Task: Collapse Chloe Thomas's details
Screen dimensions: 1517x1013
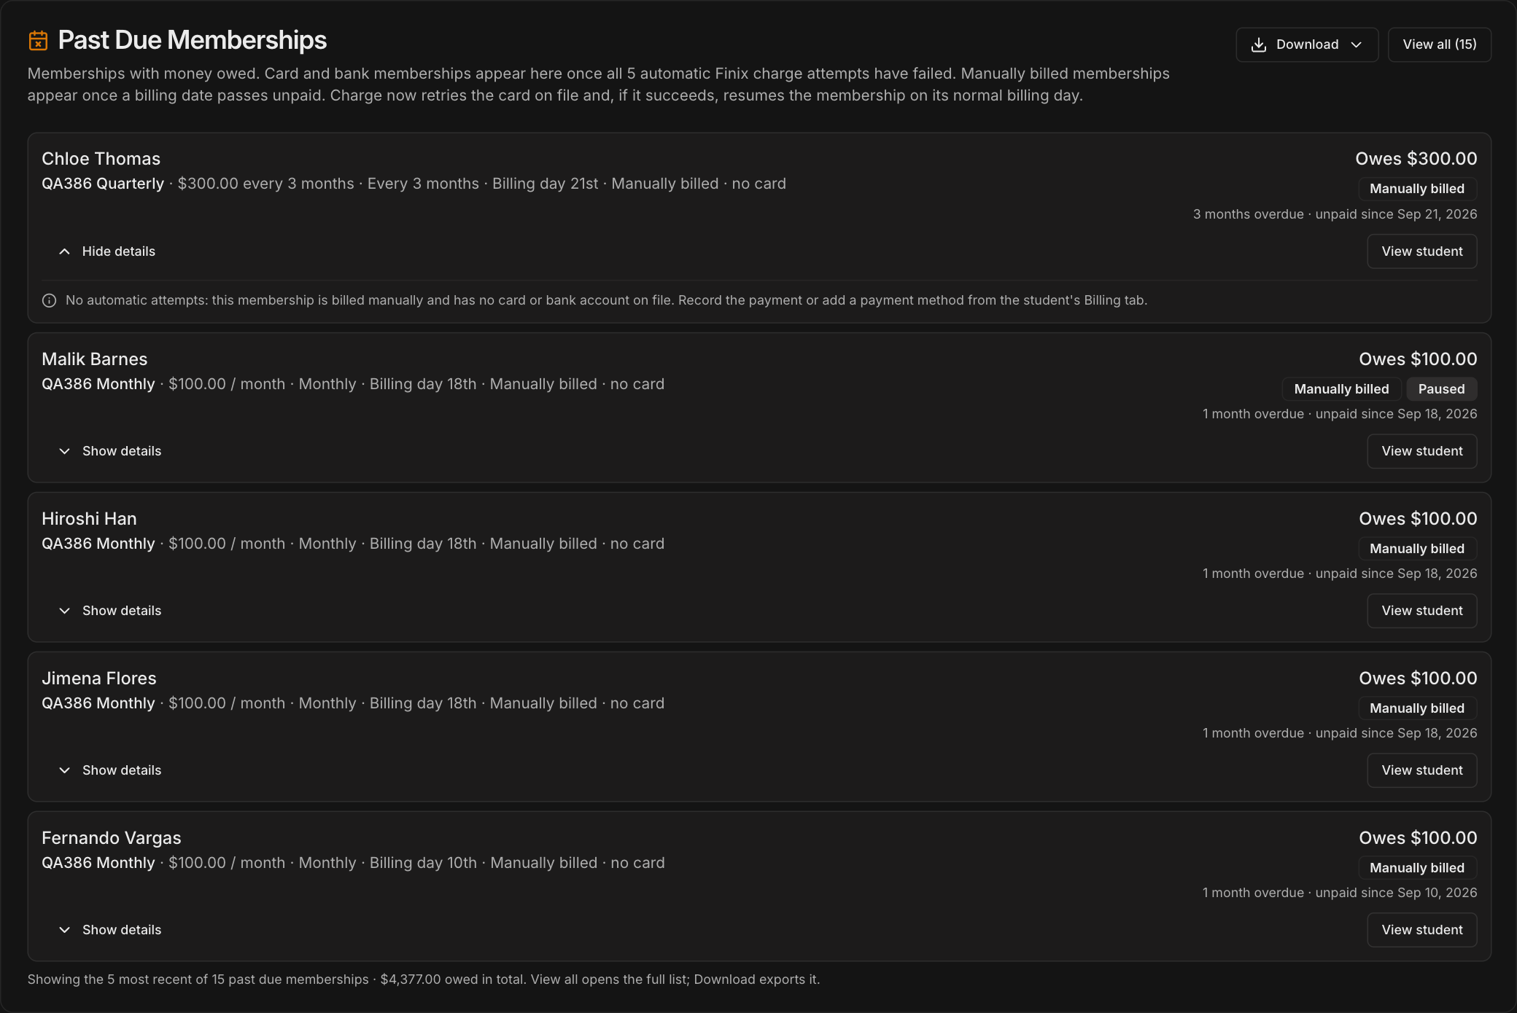Action: [106, 251]
